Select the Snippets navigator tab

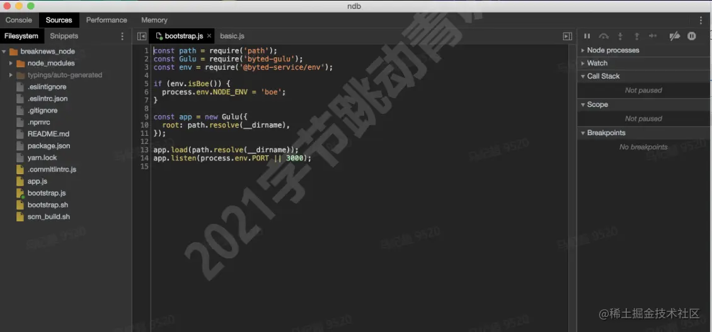click(x=64, y=36)
